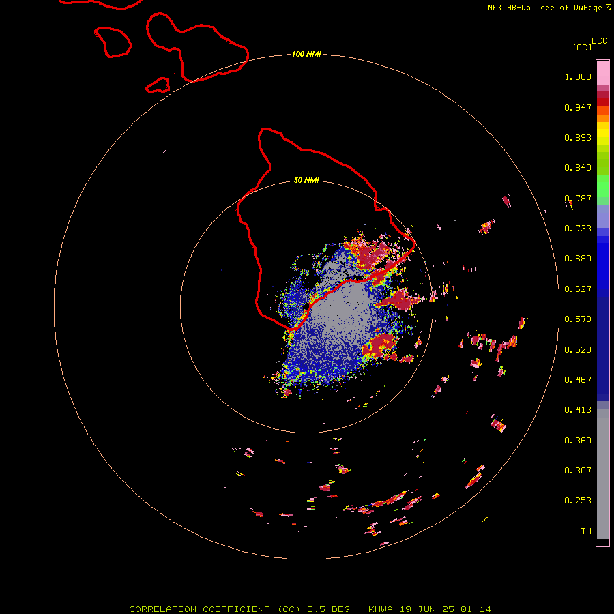
Task: Click the 100 NMI range ring label
Action: point(306,54)
